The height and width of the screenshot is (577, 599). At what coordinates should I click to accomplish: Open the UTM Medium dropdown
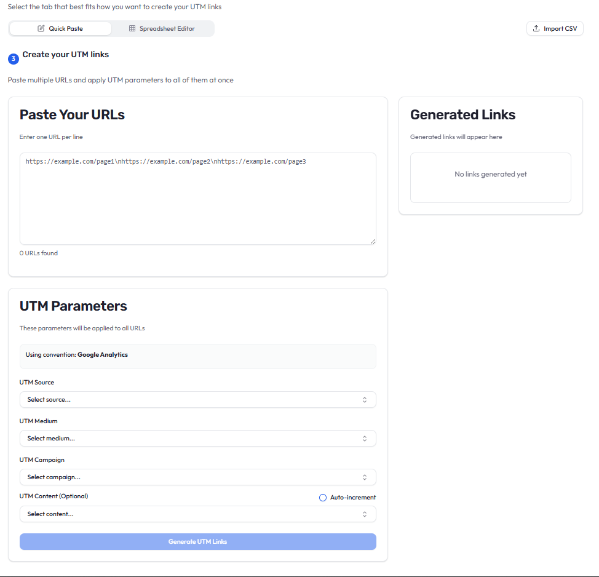tap(198, 439)
